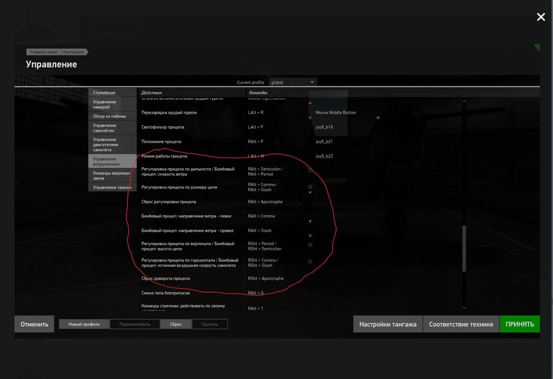This screenshot has width=553, height=379.
Task: Click axis icon beside RSht + Period binding
Action: 310,245
